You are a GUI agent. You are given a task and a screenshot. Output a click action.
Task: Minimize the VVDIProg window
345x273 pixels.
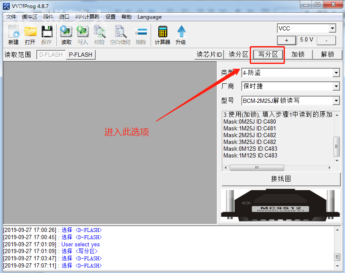point(306,4)
